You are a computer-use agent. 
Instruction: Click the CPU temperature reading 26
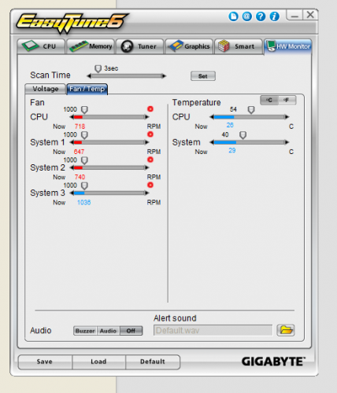230,125
